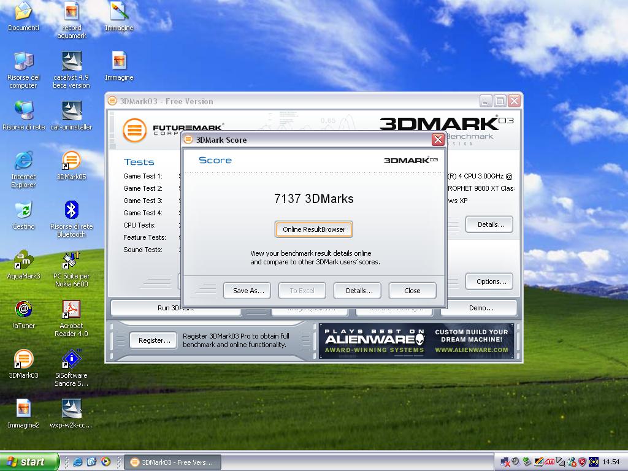Select 3DMark03 taskbar window button
Viewport: 628px width, 471px height.
coord(173,462)
